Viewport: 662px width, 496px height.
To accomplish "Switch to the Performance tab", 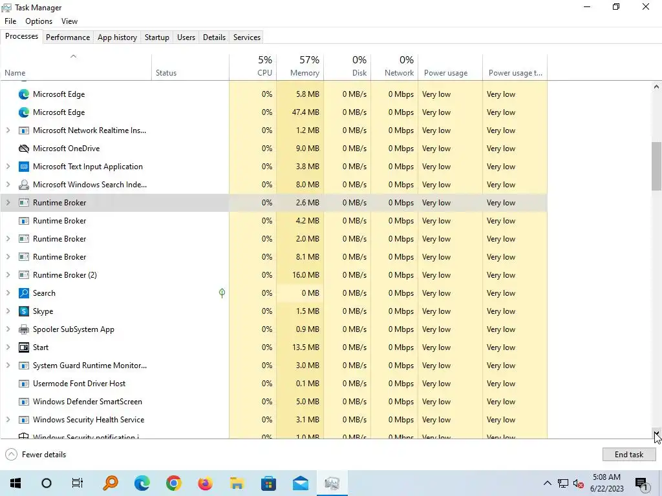I will pos(68,37).
